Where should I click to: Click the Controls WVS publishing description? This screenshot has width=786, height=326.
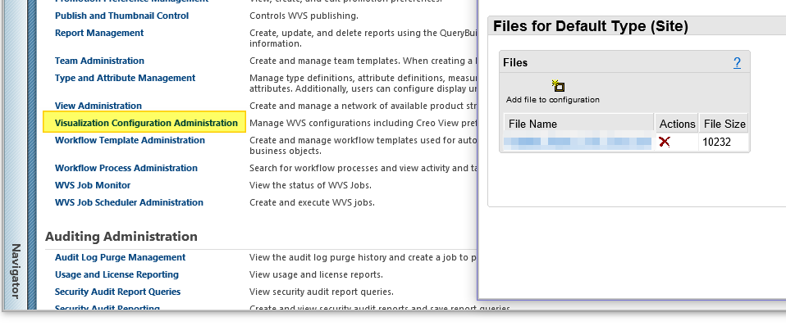(304, 16)
